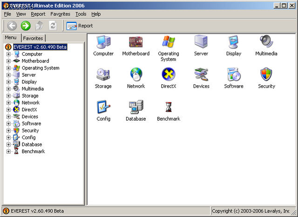Image resolution: width=298 pixels, height=217 pixels.
Task: Select Security in the tree
Action: coord(30,130)
